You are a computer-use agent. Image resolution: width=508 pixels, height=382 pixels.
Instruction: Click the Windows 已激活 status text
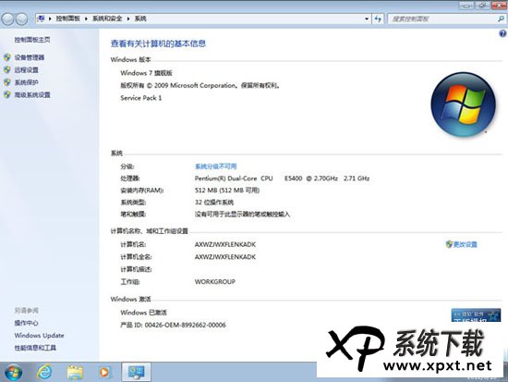click(x=143, y=313)
